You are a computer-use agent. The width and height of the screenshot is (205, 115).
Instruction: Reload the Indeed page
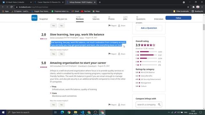point(12,7)
